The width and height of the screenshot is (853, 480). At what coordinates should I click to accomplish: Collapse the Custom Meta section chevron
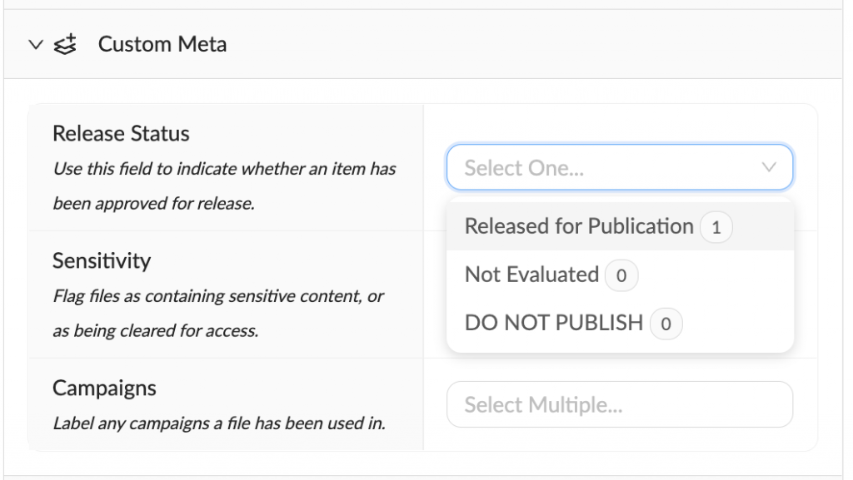point(34,44)
